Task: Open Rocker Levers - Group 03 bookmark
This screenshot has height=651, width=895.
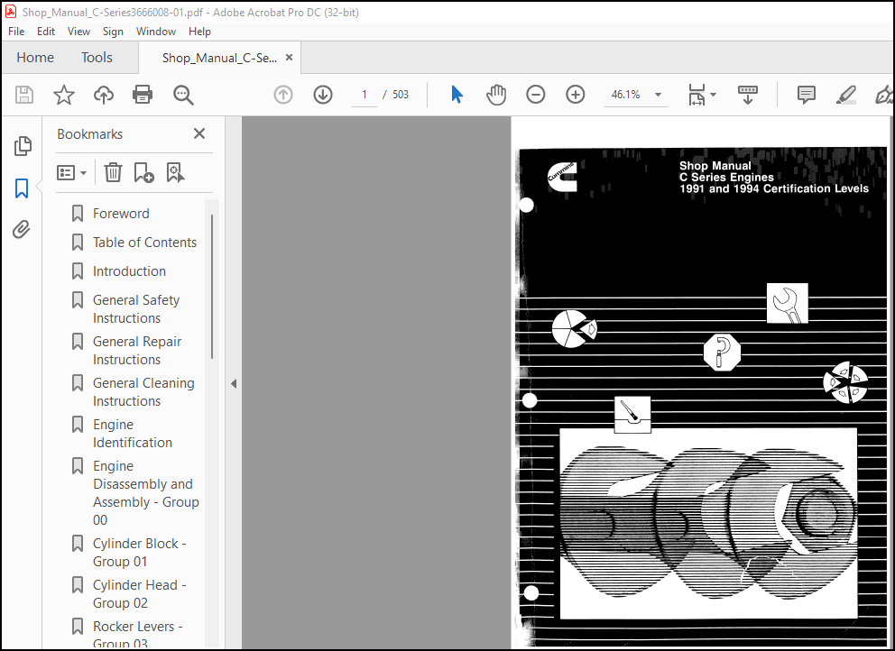Action: [137, 635]
